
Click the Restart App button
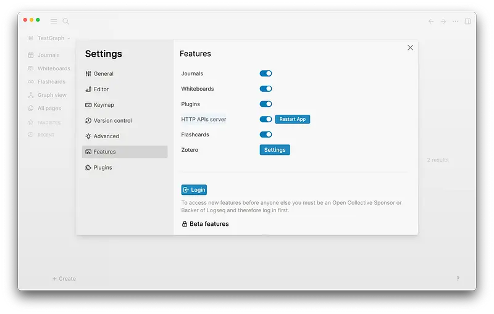click(292, 119)
